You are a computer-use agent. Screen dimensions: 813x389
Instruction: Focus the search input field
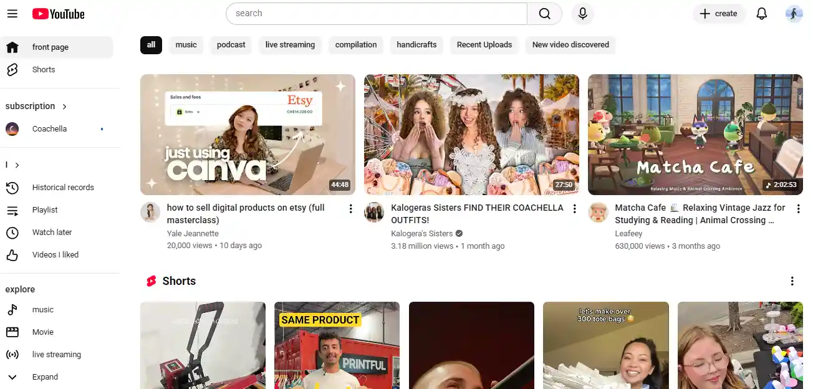tap(377, 14)
